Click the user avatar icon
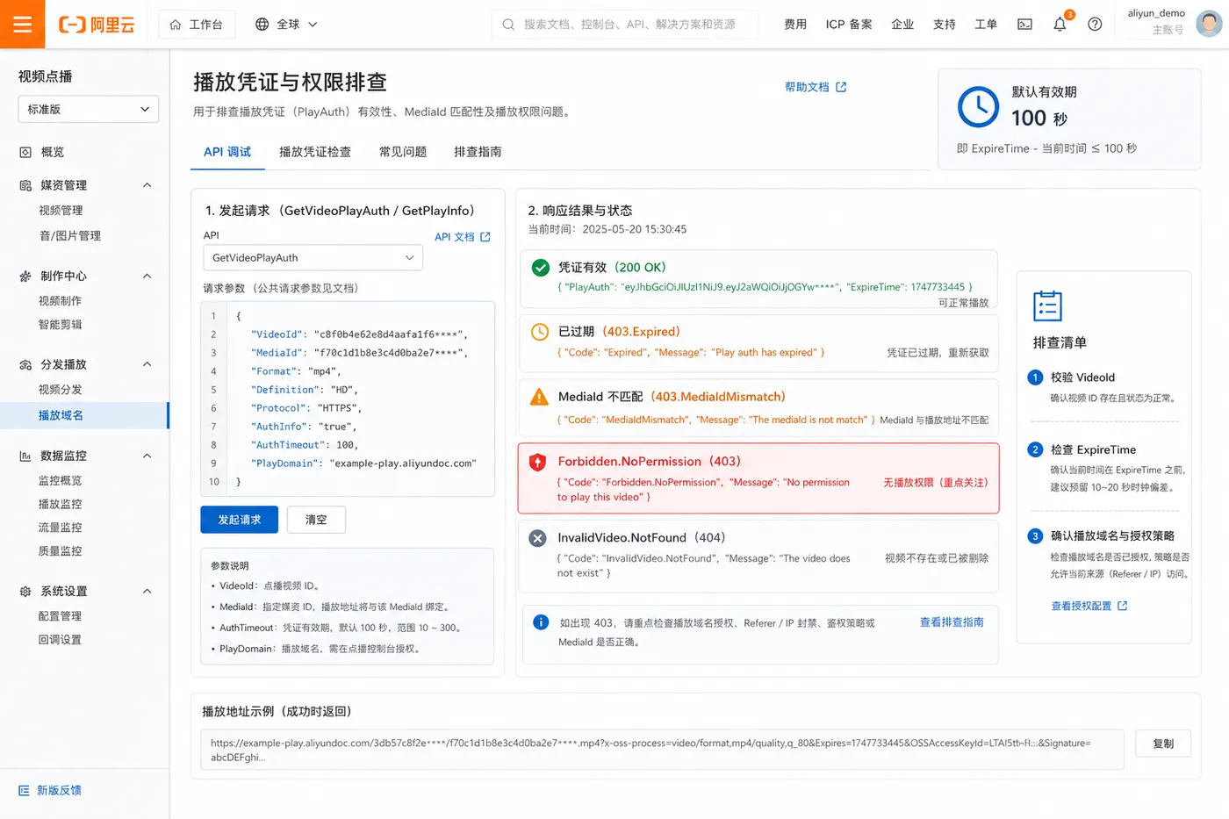This screenshot has height=819, width=1229. tap(1209, 24)
